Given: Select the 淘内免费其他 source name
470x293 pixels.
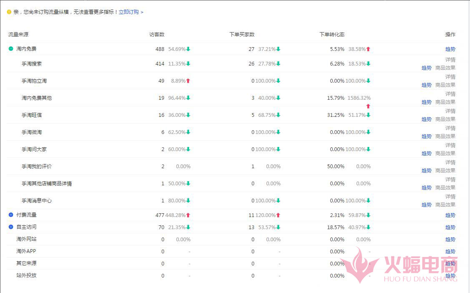Looking at the screenshot, I should (37, 98).
